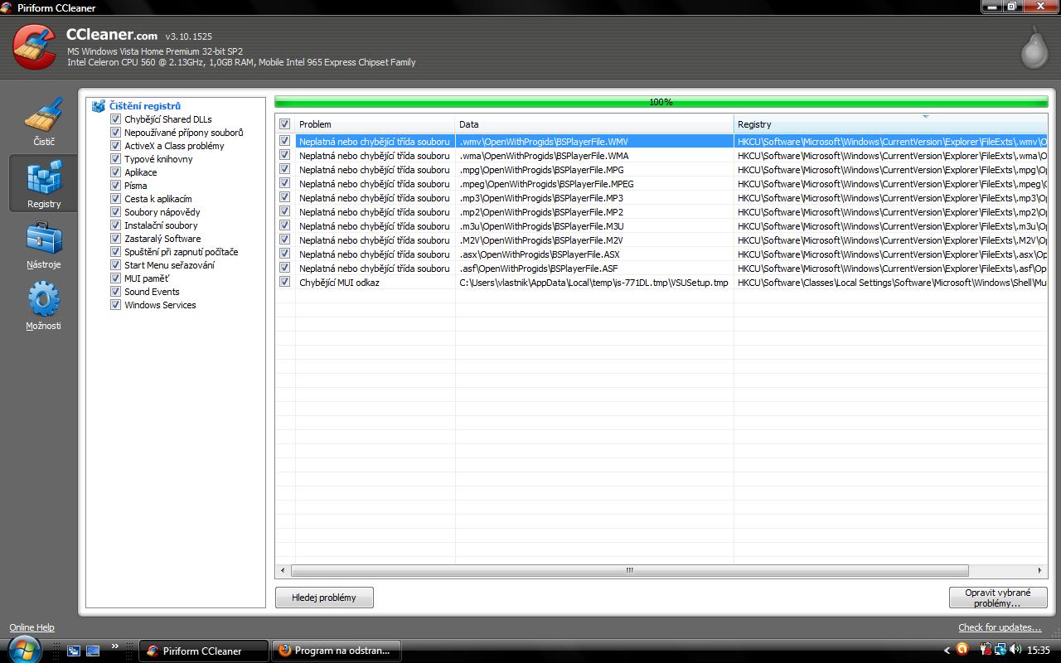Click the Čištění registrů tree heading
1061x663 pixels.
coord(145,106)
